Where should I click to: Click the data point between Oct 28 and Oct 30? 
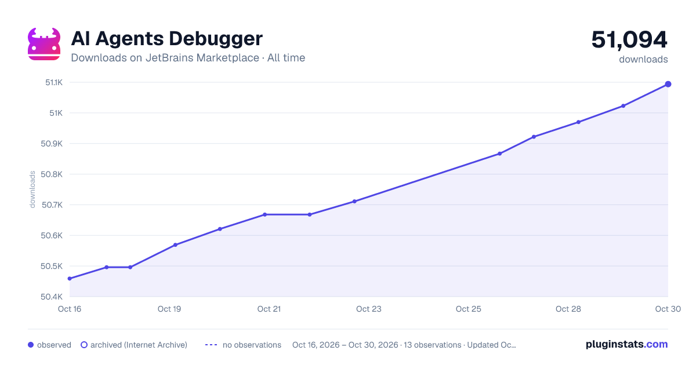coord(623,105)
